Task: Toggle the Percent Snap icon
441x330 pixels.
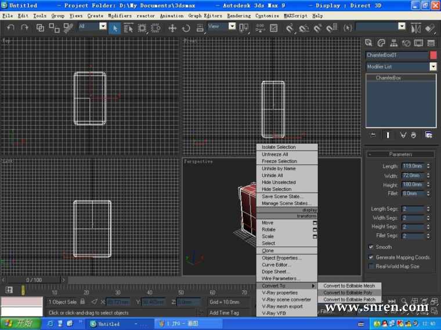Action: [317, 28]
